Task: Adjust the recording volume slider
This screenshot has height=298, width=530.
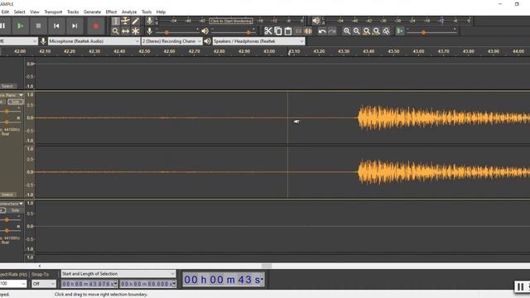Action: click(x=176, y=31)
